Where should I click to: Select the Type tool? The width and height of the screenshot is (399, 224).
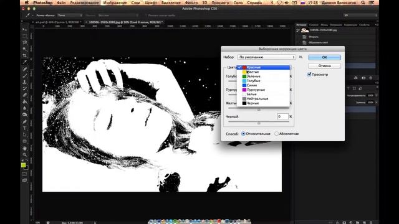click(x=25, y=128)
